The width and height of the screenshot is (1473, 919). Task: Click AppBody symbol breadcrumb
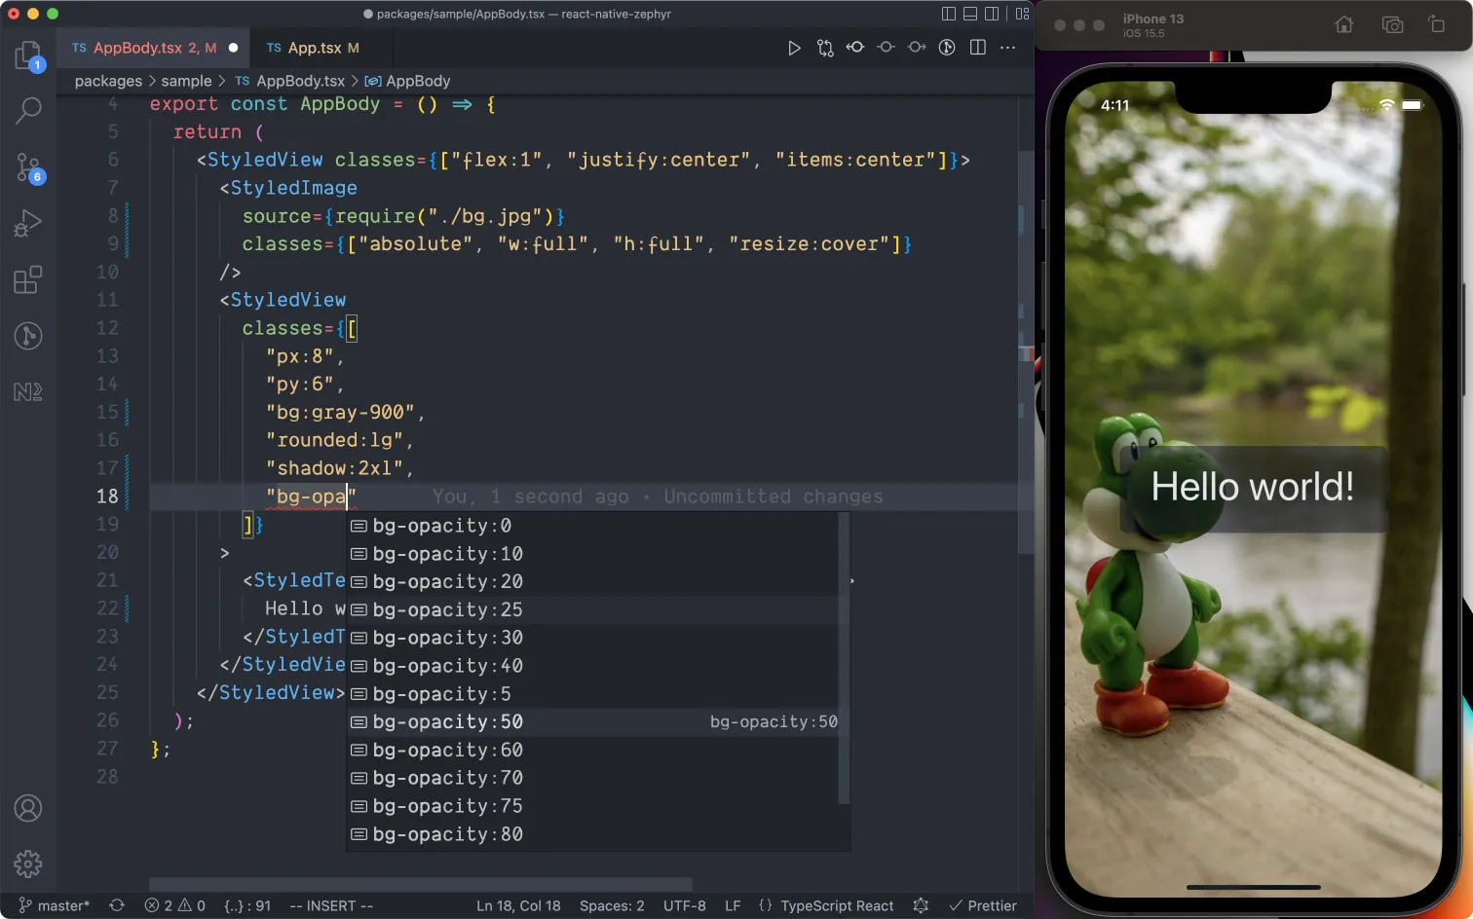407,81
